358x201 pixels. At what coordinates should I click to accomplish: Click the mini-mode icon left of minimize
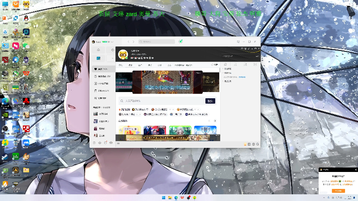coord(238,42)
